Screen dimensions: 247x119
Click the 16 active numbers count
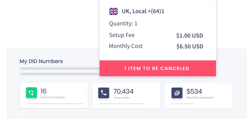[x=43, y=91]
